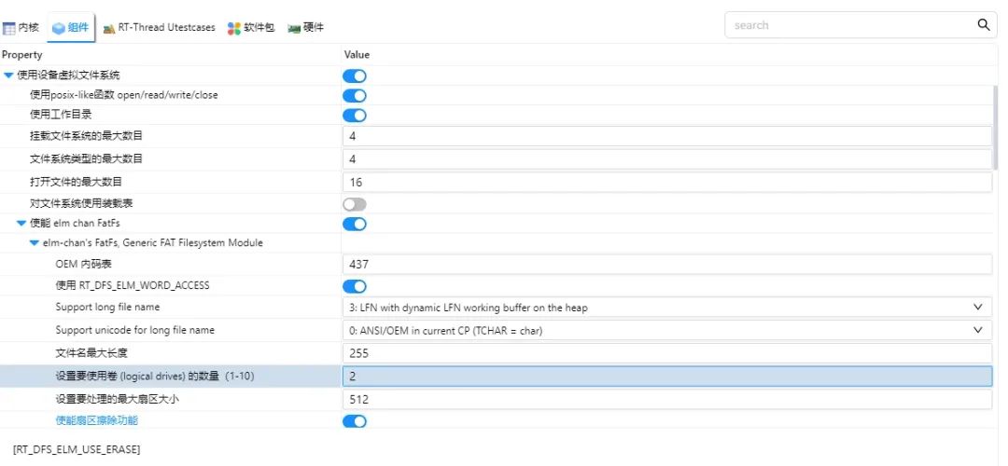Edit 打开文件的最大数目 value 16
Viewport: 1008px width, 466px height.
point(666,183)
